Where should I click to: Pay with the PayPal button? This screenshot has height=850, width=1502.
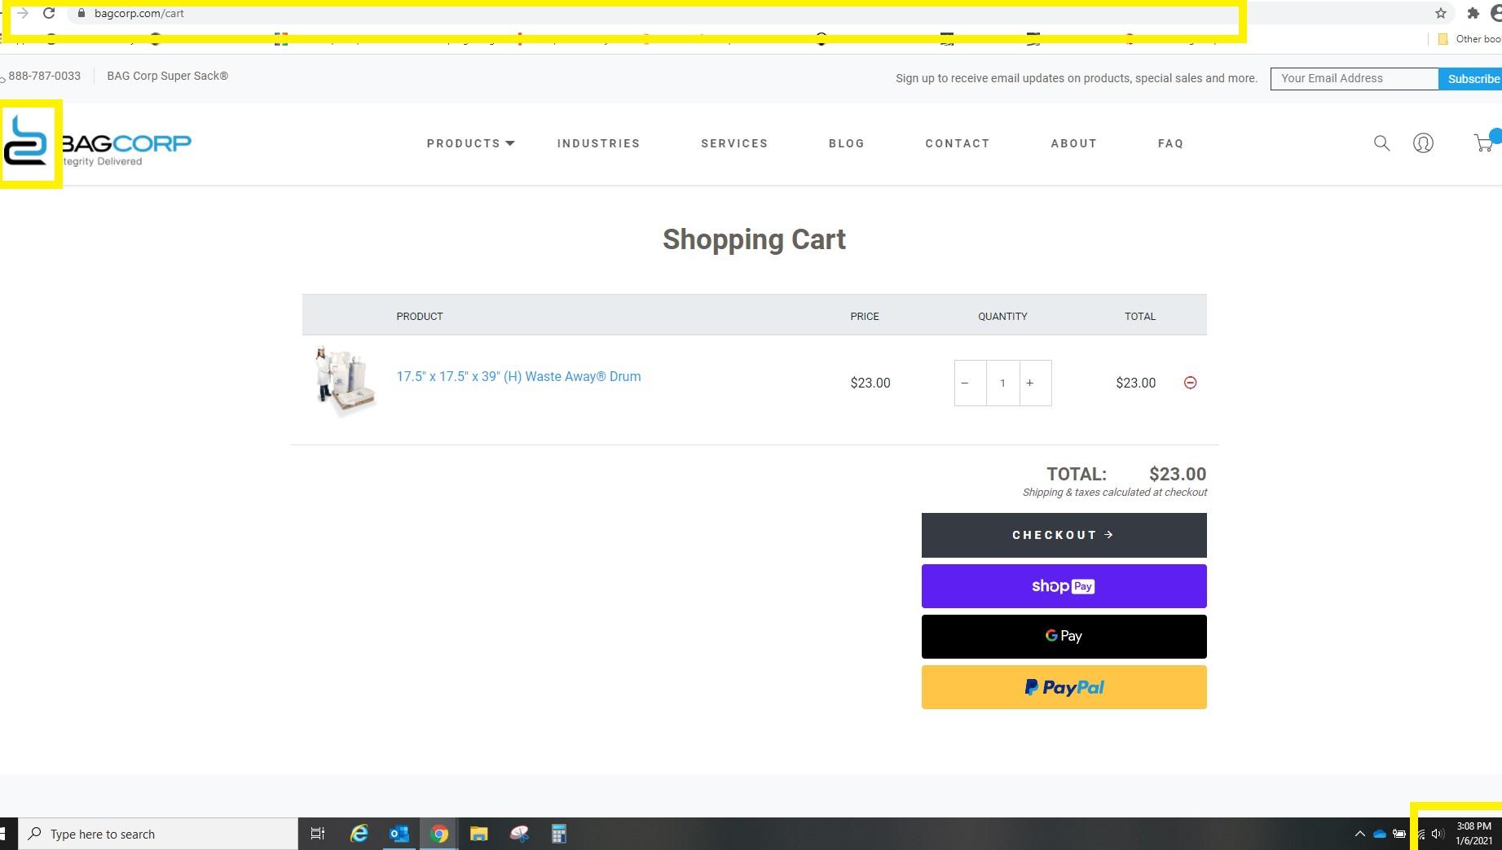1064,687
